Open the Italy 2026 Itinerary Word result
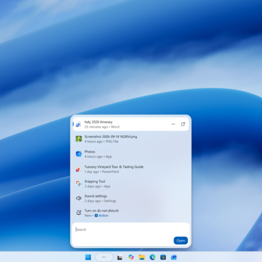The width and height of the screenshot is (262, 262). (130, 124)
